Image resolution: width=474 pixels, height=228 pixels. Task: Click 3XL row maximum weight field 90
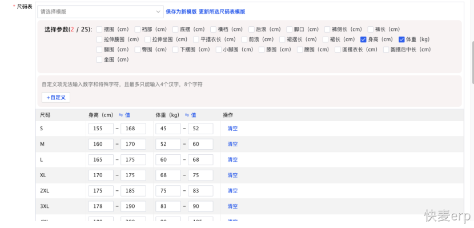point(200,206)
